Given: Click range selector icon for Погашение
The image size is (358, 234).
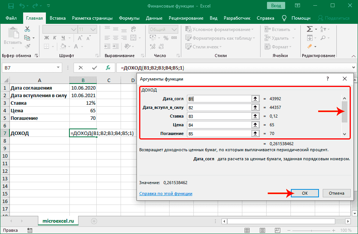Looking at the screenshot, I should 255,133.
